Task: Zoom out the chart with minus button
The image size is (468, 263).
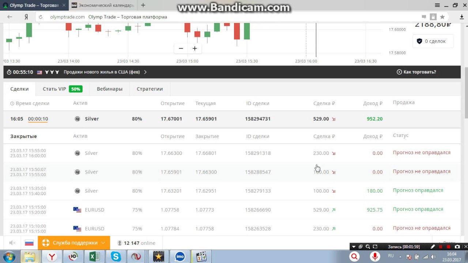Action: (x=181, y=48)
